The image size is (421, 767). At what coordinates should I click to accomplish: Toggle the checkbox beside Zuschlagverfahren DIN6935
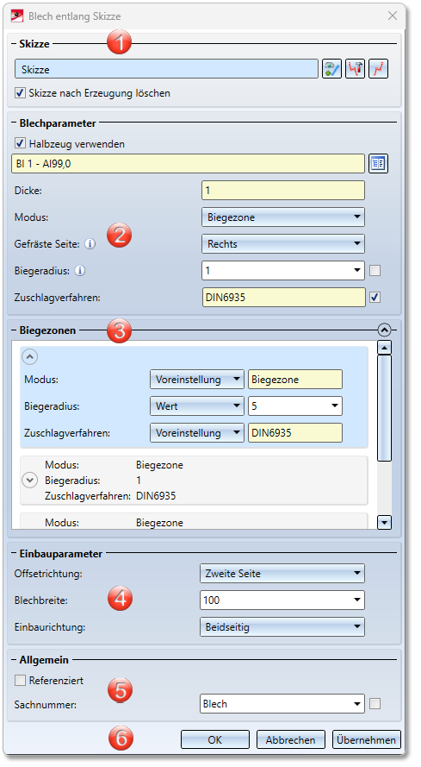[x=375, y=297]
